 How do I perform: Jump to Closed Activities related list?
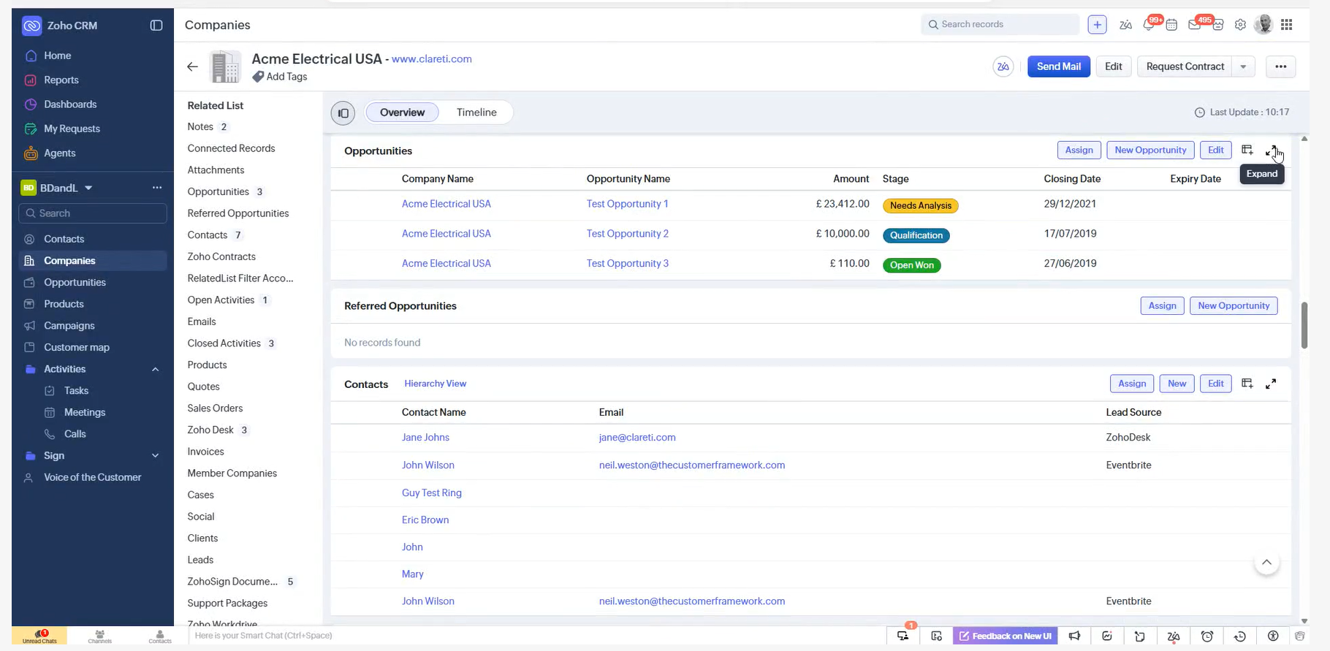pyautogui.click(x=224, y=343)
